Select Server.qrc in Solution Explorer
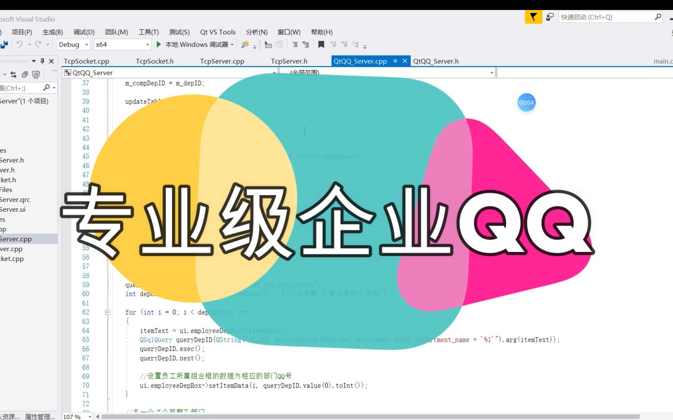 15,200
